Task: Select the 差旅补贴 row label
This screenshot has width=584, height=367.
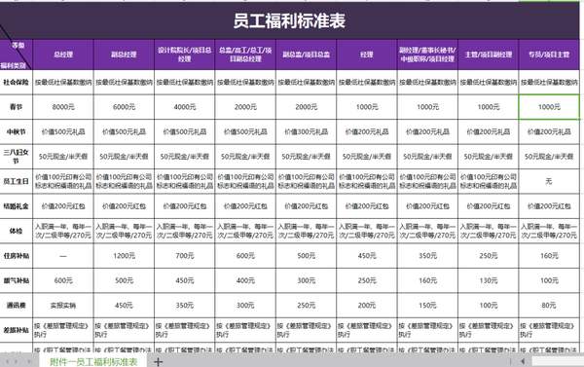Action: click(x=16, y=330)
